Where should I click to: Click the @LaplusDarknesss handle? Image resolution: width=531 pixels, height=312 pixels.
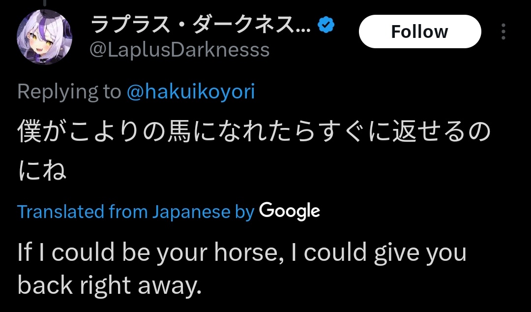point(180,50)
